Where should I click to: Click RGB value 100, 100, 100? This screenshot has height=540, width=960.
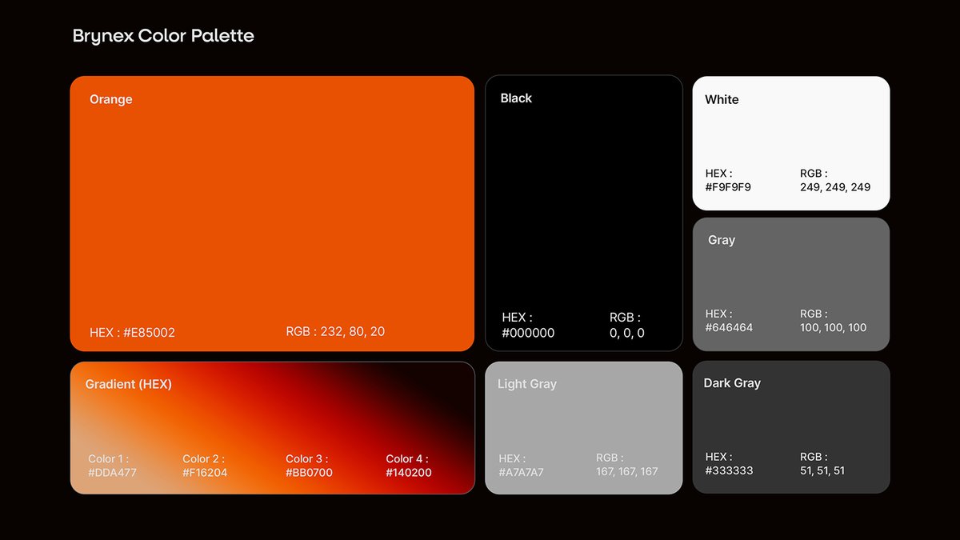pos(833,327)
